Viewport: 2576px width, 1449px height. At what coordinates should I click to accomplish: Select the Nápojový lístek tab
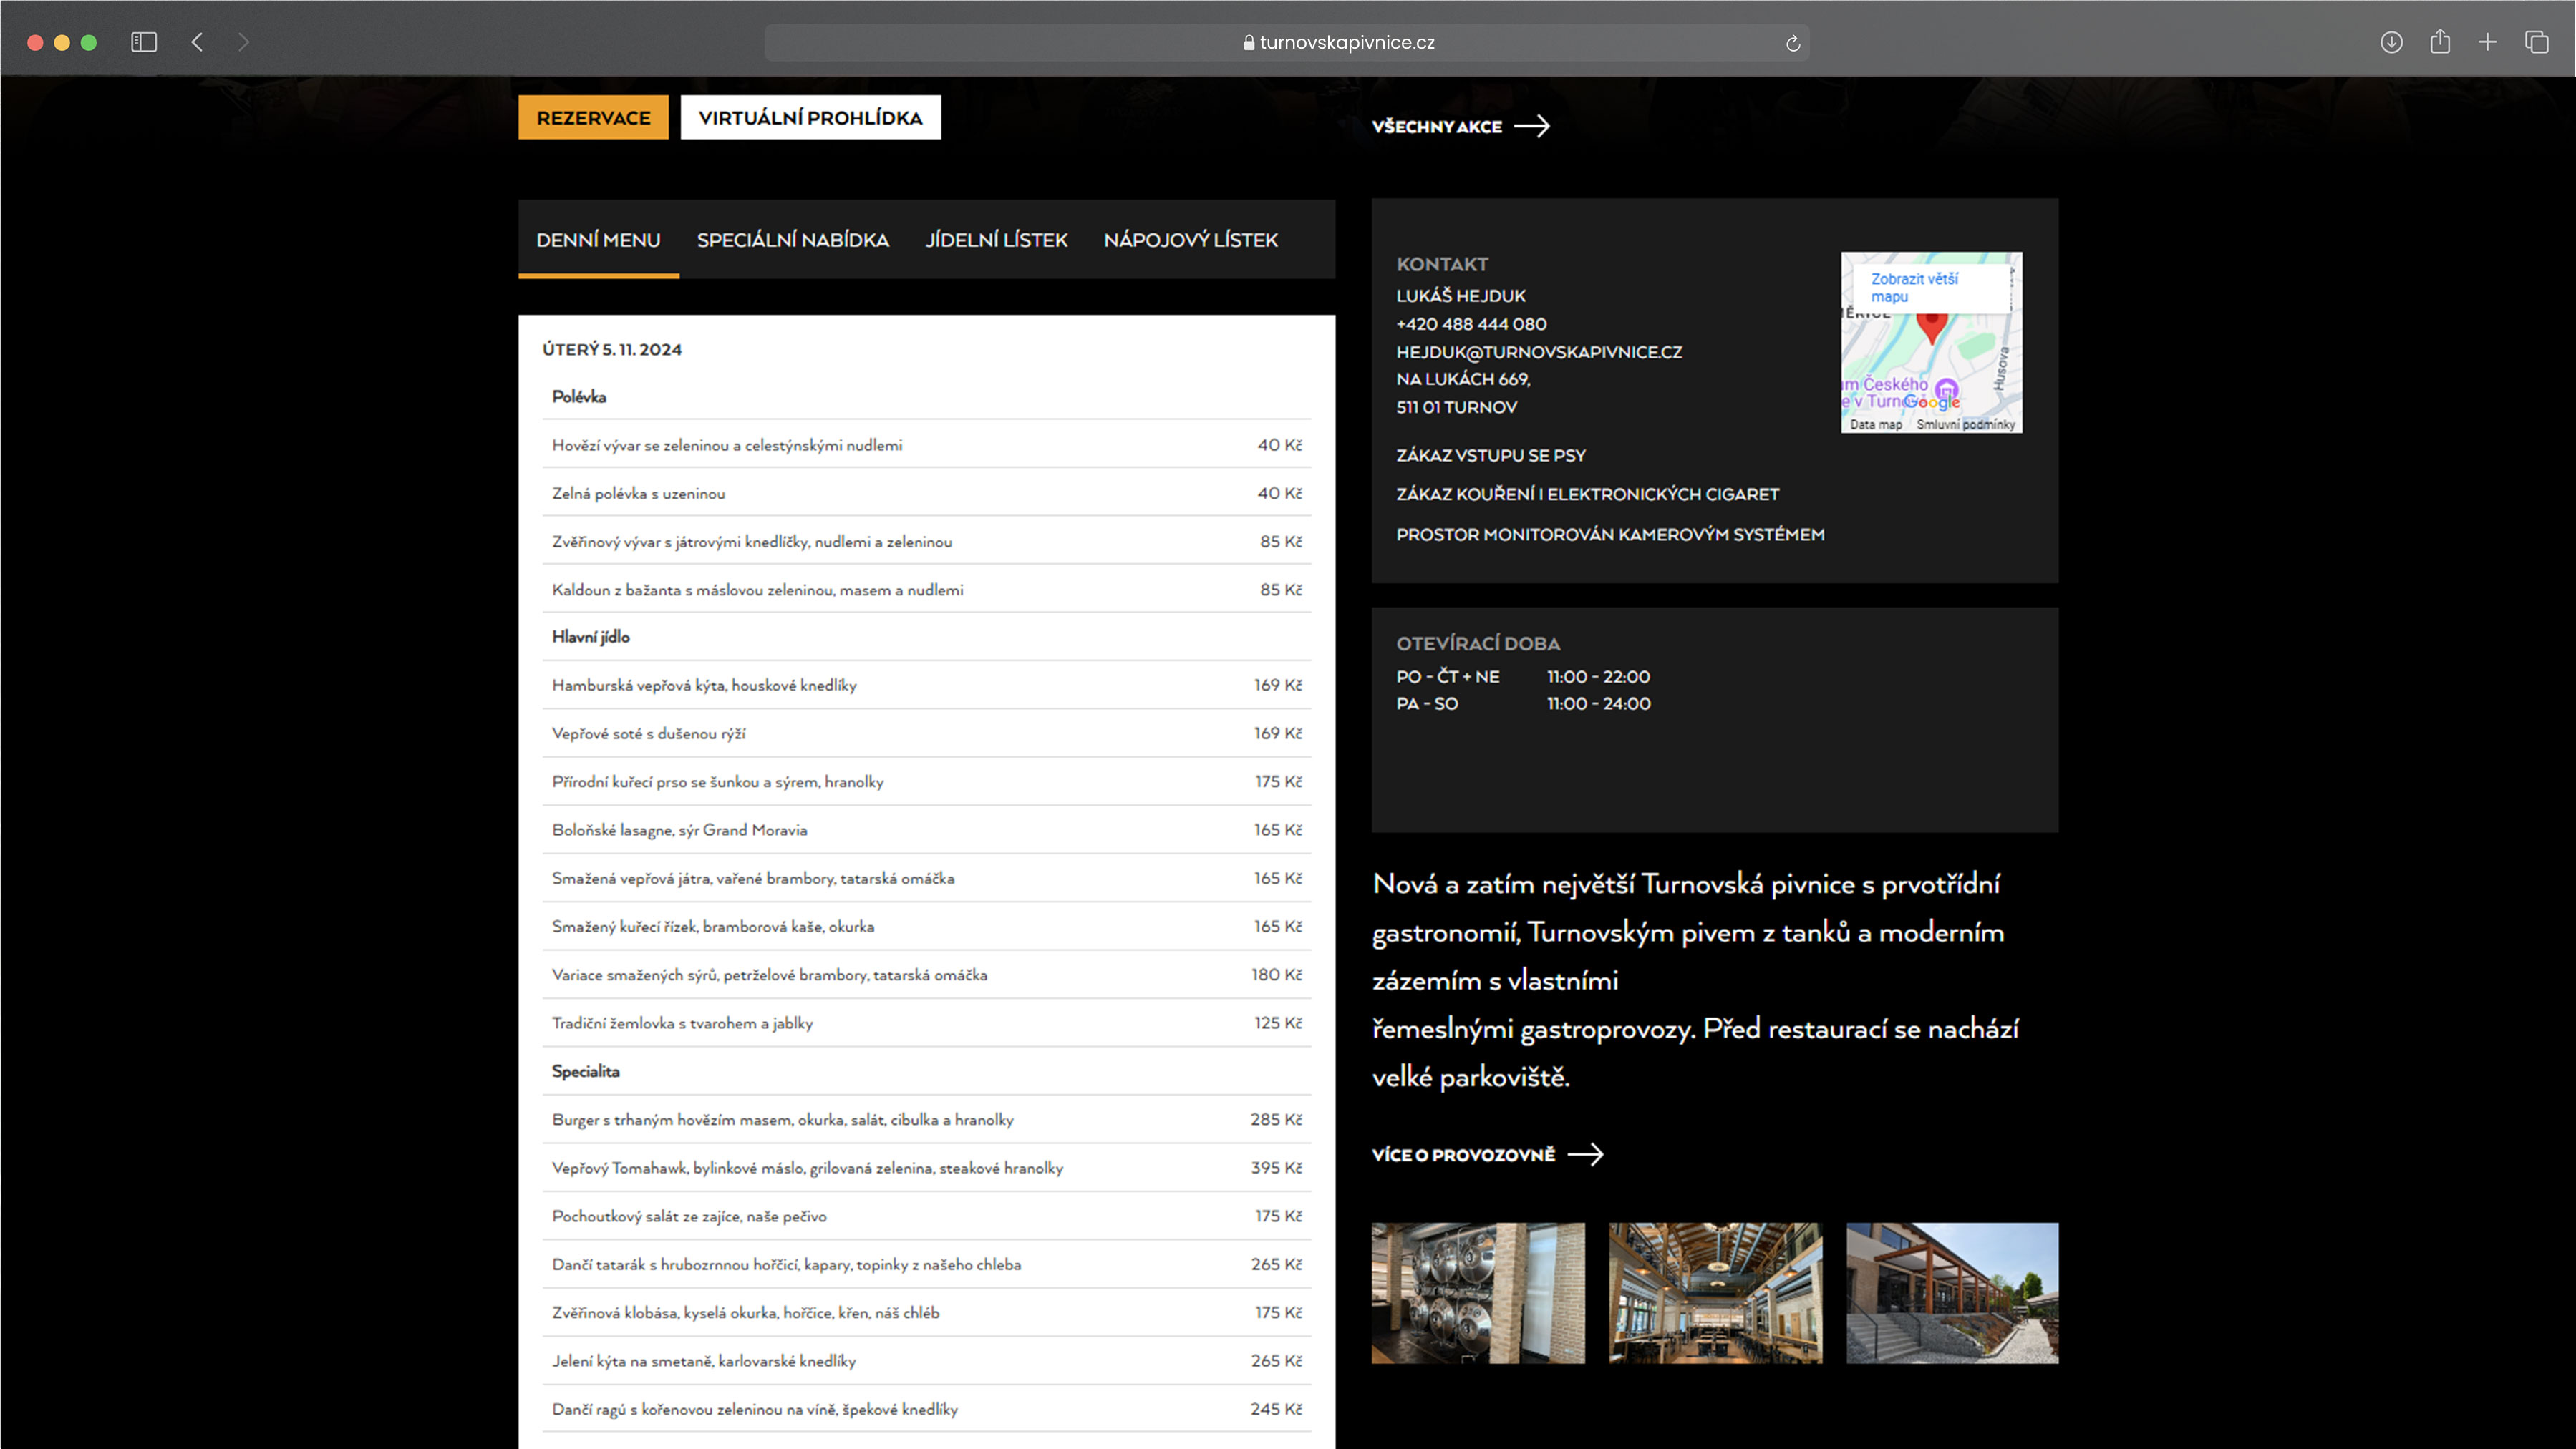[x=1190, y=240]
